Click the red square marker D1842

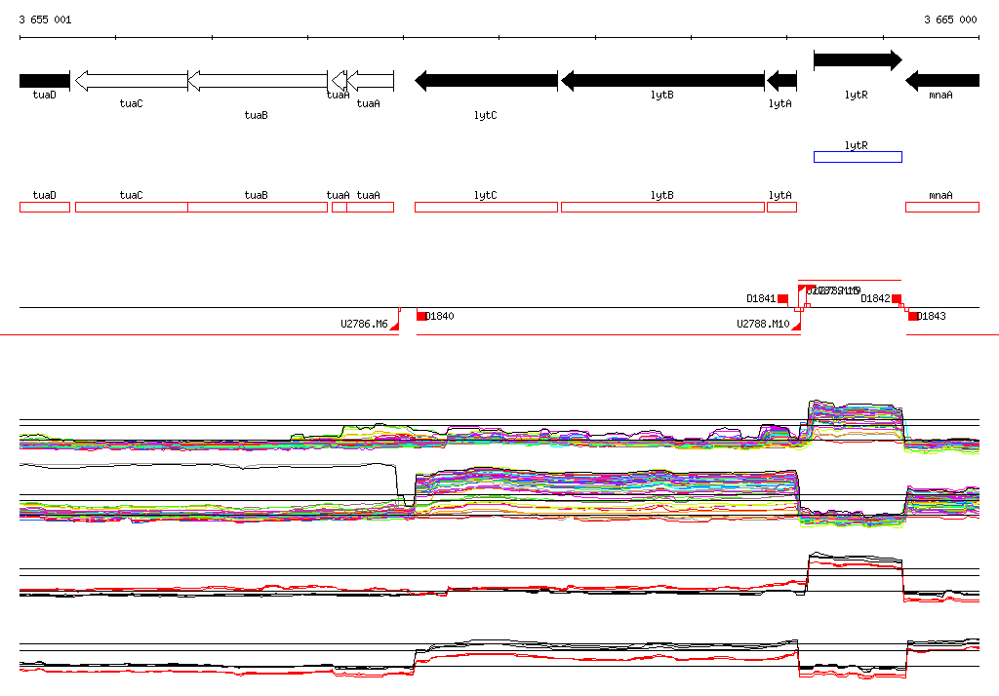(897, 298)
